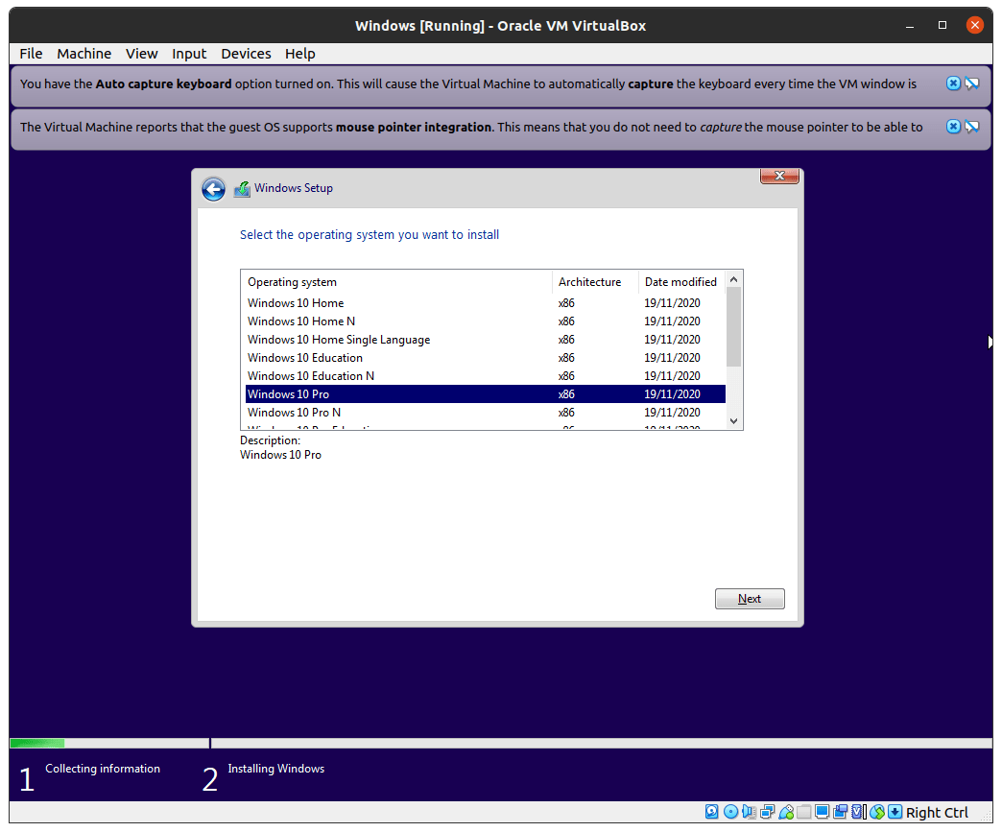Click the Next button
1002x832 pixels.
750,599
